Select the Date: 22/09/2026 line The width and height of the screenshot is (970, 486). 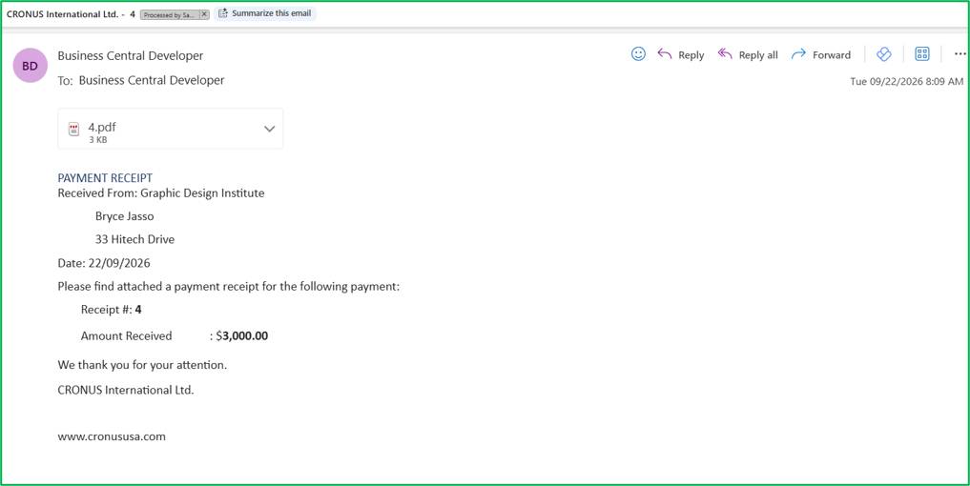click(104, 263)
